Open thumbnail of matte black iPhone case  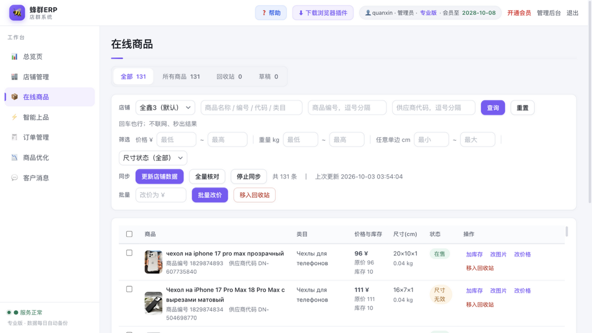pos(153,303)
